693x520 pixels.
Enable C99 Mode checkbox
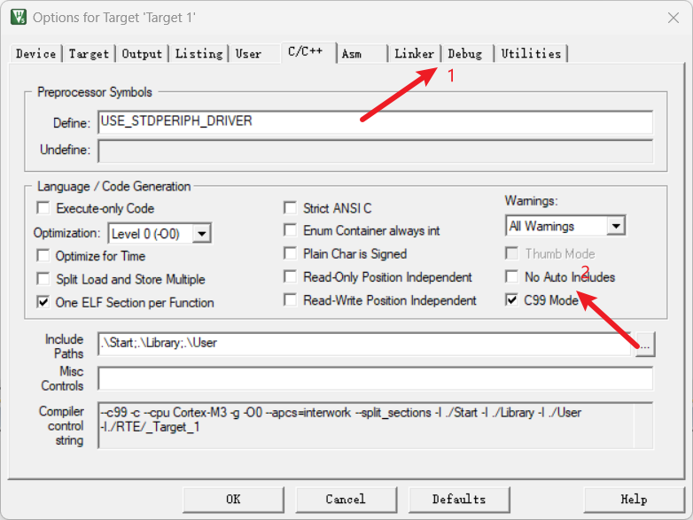[511, 300]
